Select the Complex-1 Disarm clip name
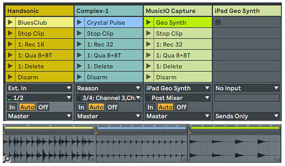 97,77
